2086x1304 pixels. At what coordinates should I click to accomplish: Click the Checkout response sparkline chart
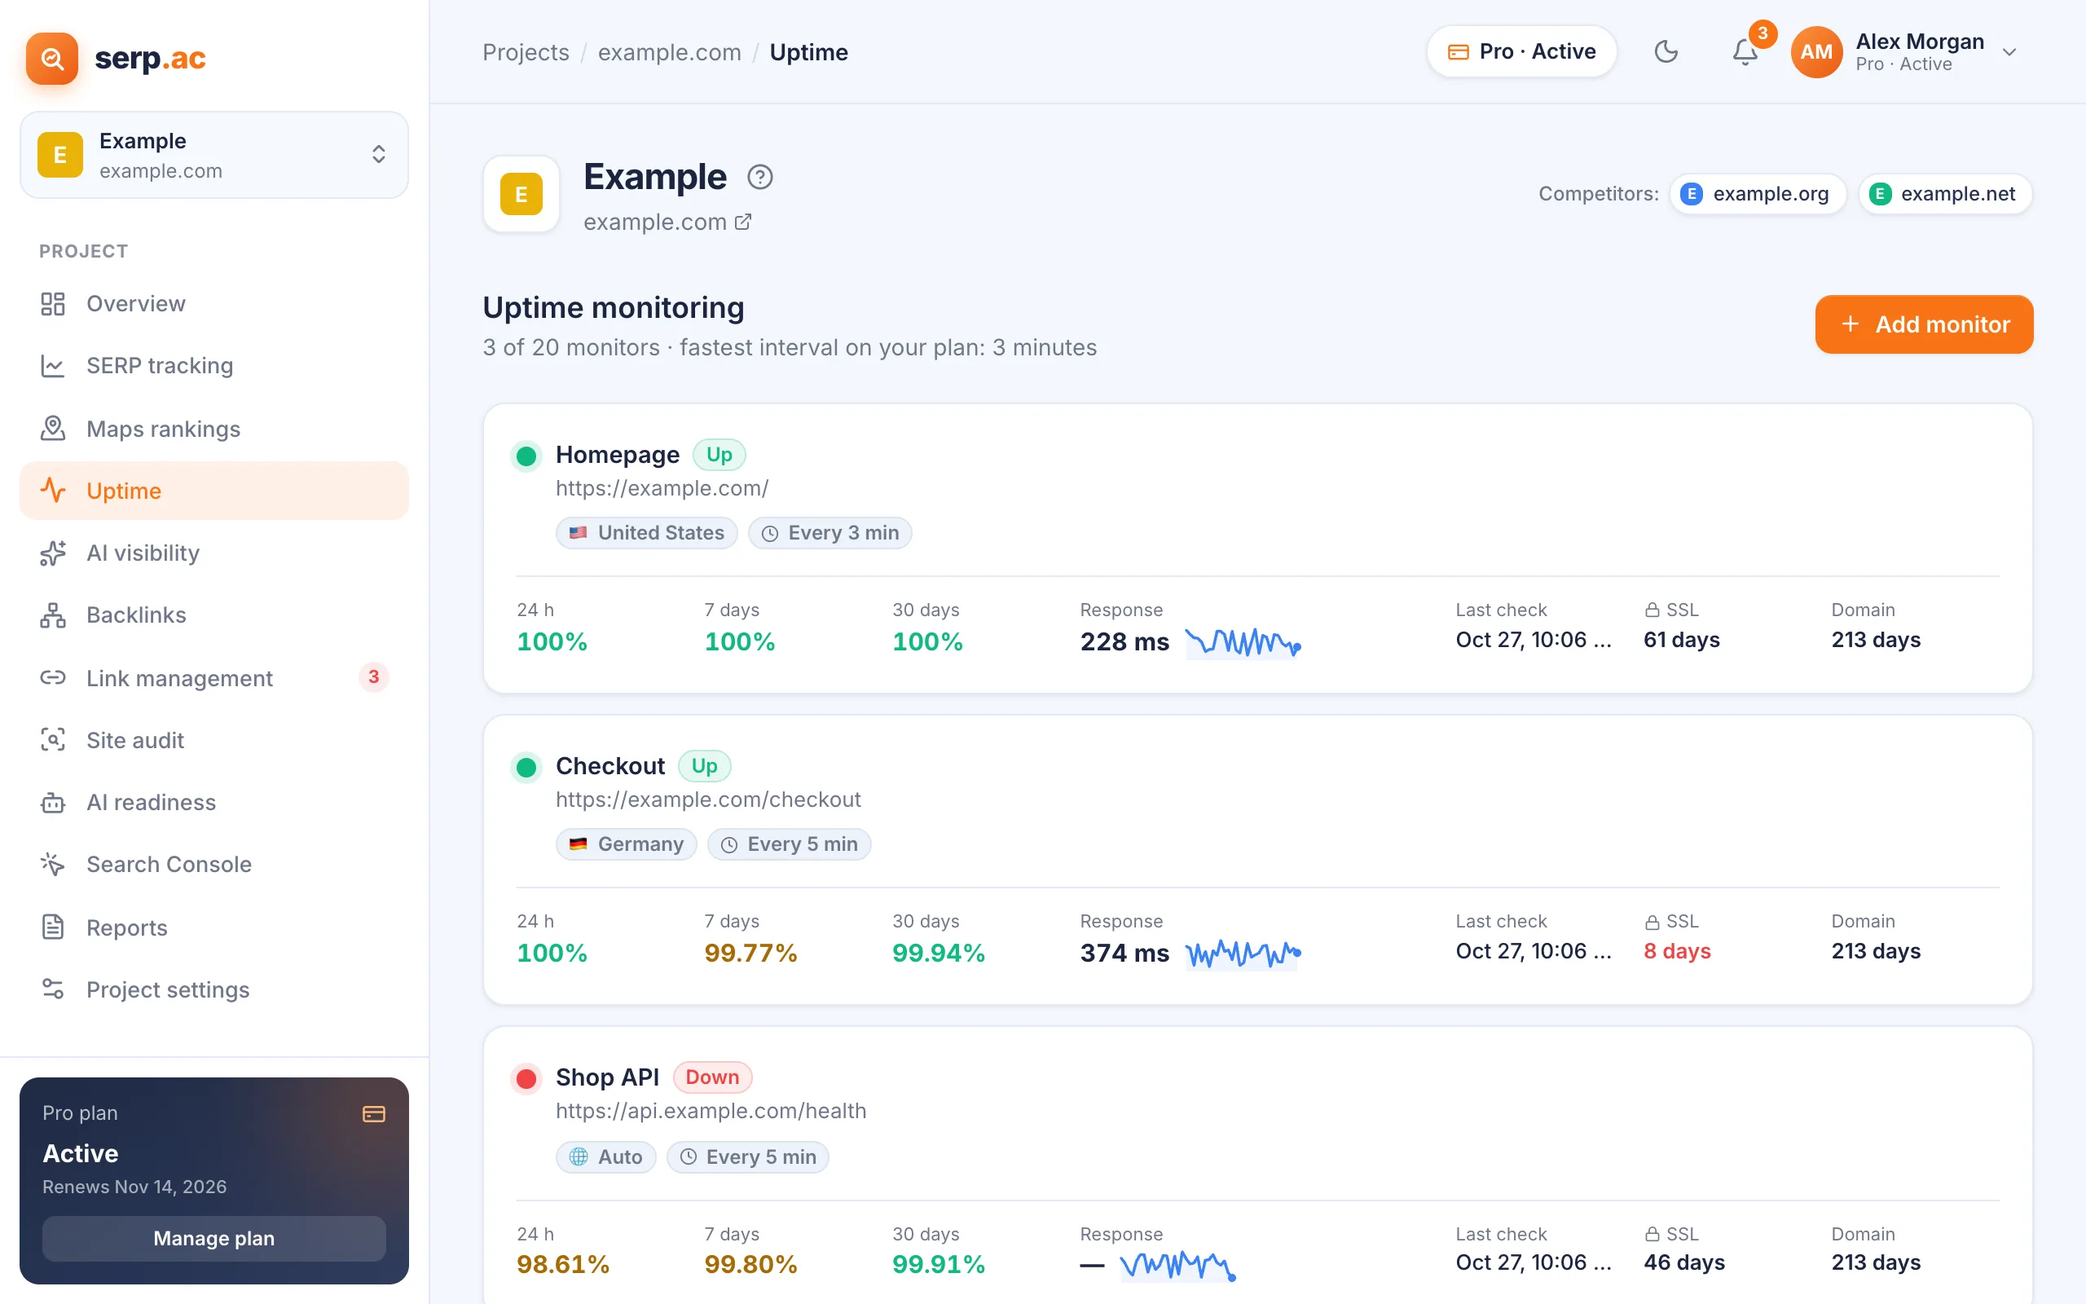pyautogui.click(x=1242, y=954)
